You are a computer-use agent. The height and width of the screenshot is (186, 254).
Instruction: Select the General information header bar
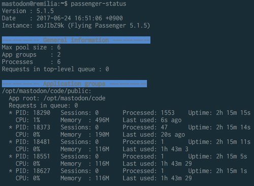click(x=76, y=40)
